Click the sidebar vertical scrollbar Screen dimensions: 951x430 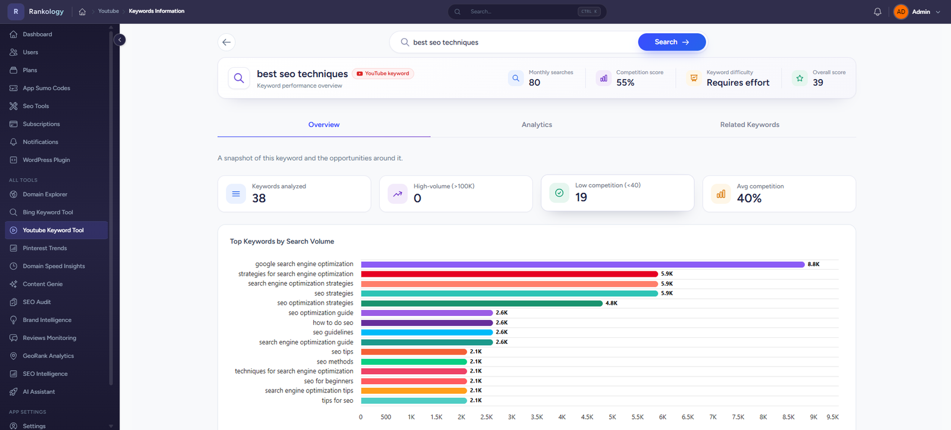tap(111, 208)
